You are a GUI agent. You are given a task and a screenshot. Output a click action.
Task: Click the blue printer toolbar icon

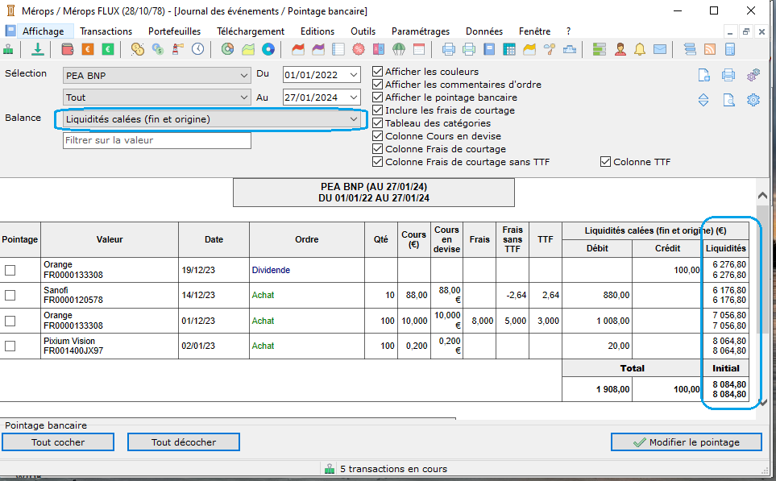tap(448, 49)
